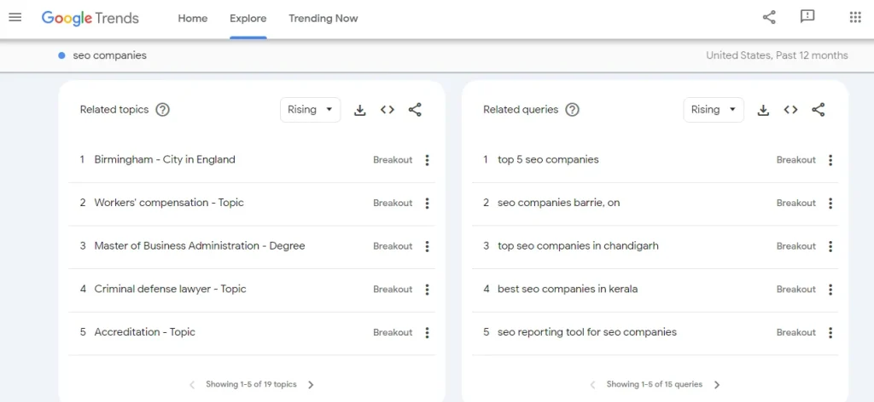
Task: Open Workers' compensation - Topic
Action: [169, 203]
